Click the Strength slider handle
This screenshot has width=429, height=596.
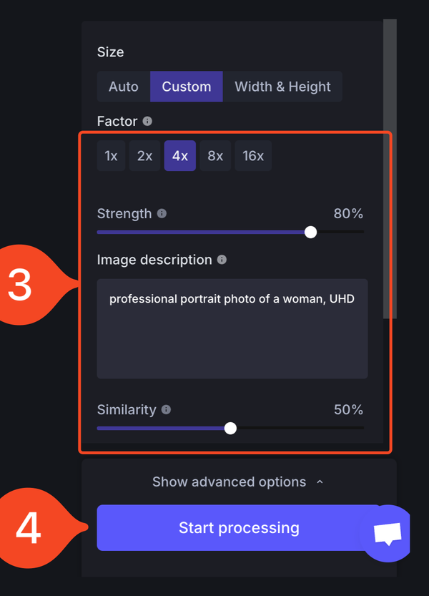coord(310,232)
